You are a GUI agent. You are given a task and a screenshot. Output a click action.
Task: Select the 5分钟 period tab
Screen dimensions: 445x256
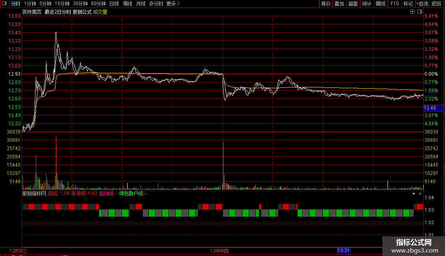[x=45, y=4]
